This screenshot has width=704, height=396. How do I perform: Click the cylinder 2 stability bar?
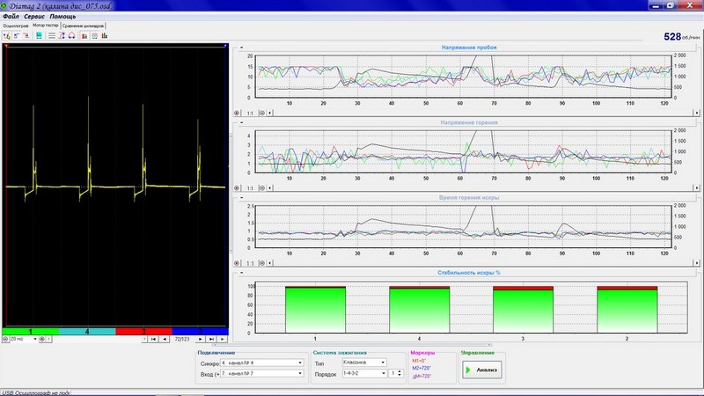(x=627, y=310)
